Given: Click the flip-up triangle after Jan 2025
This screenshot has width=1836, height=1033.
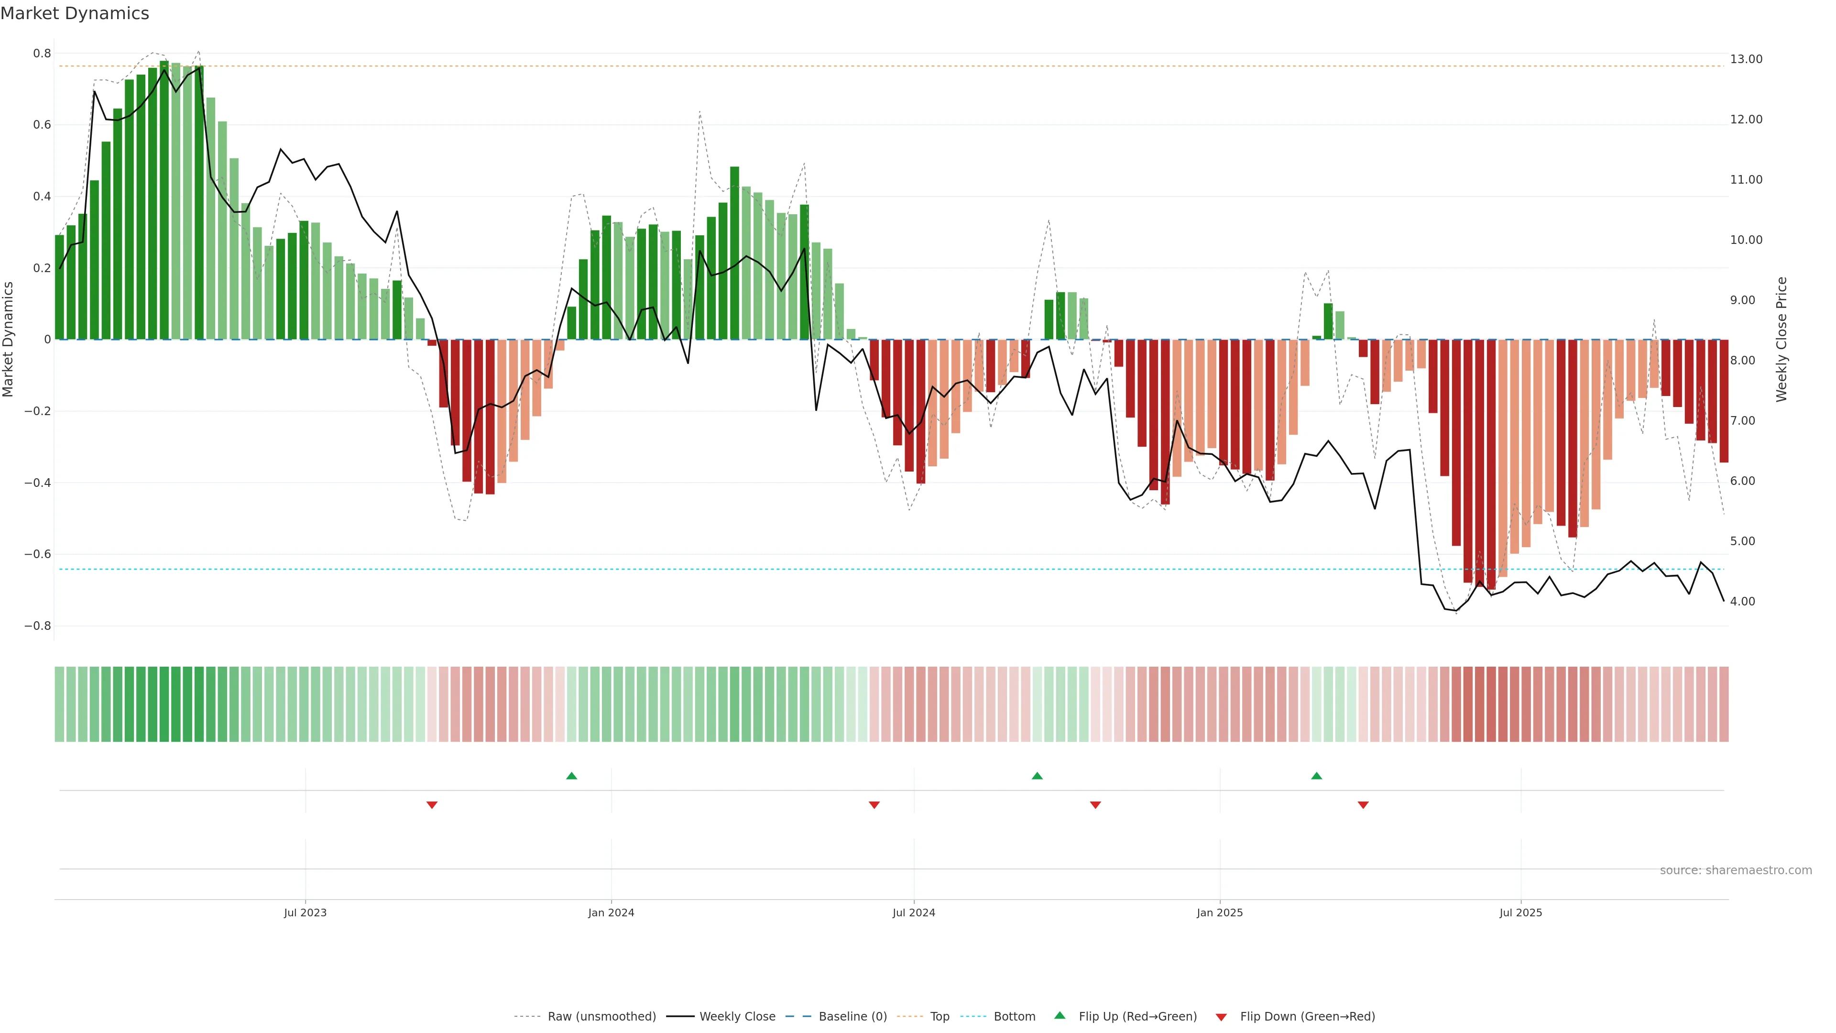Looking at the screenshot, I should click(1316, 776).
